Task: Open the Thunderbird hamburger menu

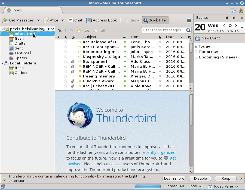Action: (x=189, y=20)
